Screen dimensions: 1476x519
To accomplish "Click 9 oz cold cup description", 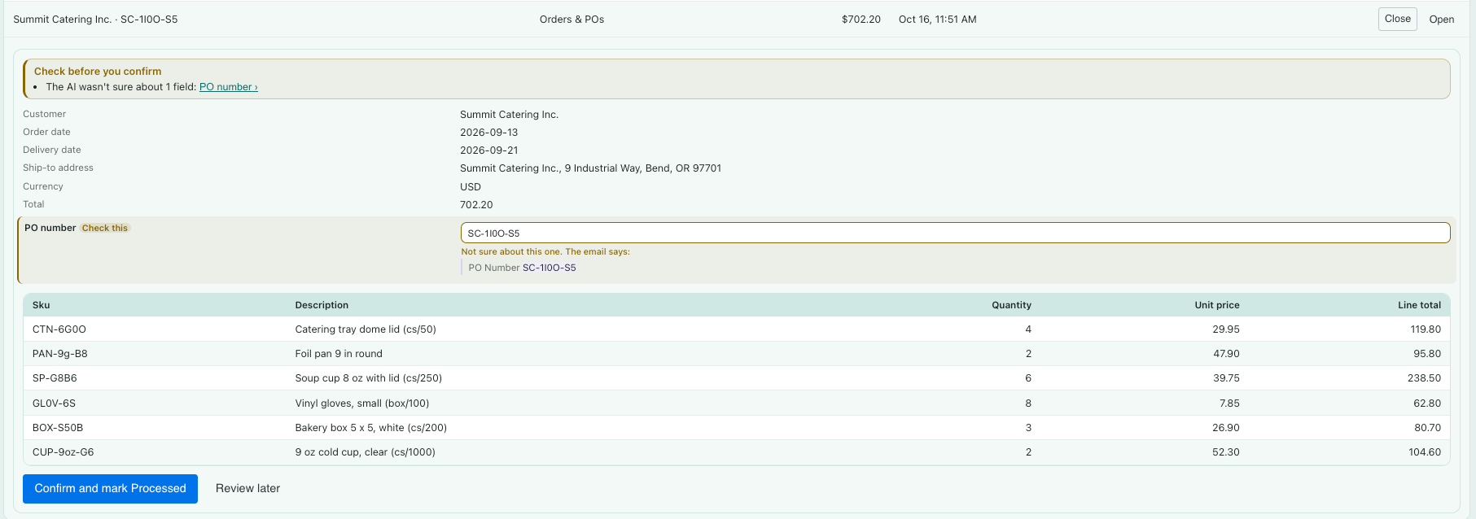I will point(365,452).
